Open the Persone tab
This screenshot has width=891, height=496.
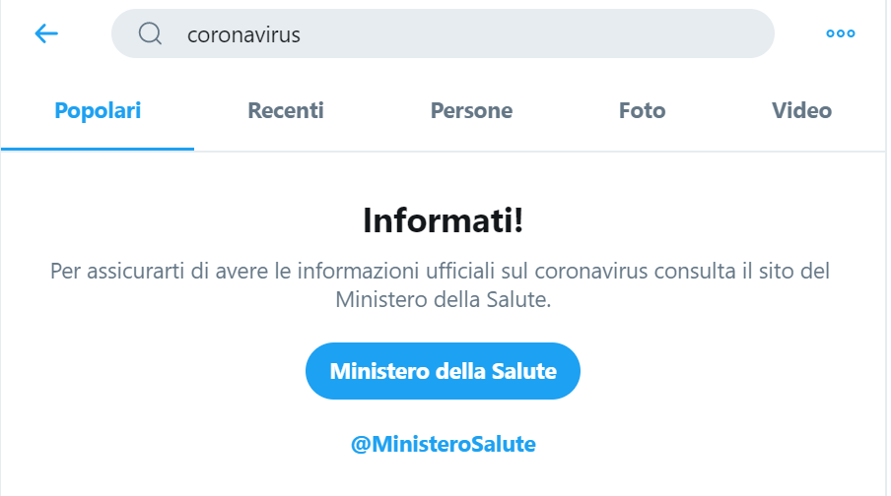(471, 110)
